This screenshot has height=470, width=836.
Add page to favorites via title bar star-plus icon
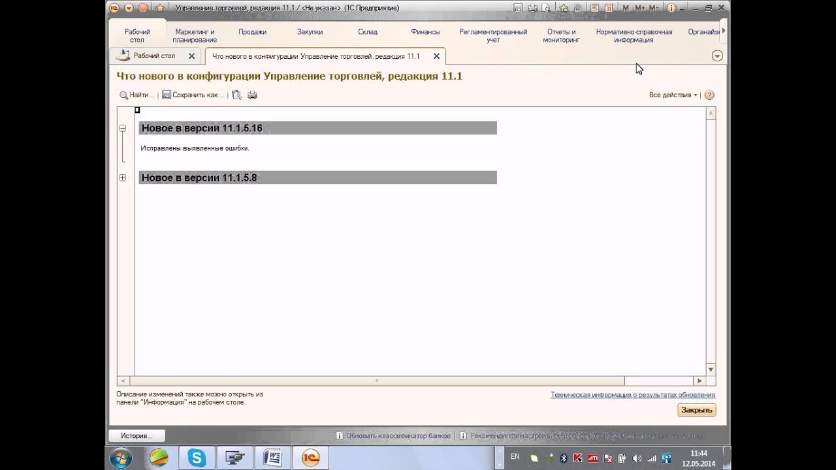tap(563, 8)
